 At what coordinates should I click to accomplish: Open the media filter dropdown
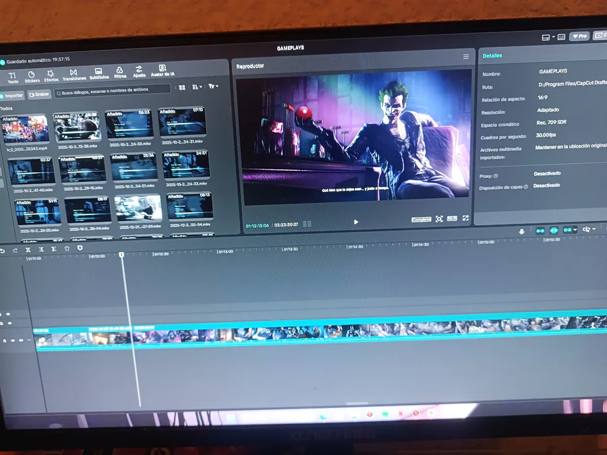213,86
